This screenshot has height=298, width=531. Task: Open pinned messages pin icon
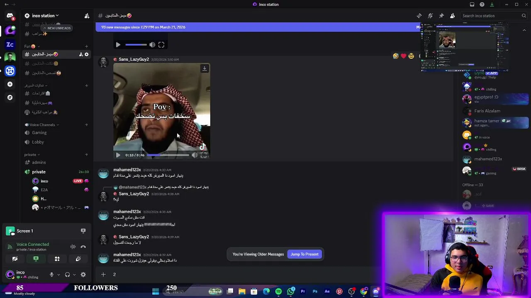point(441,16)
